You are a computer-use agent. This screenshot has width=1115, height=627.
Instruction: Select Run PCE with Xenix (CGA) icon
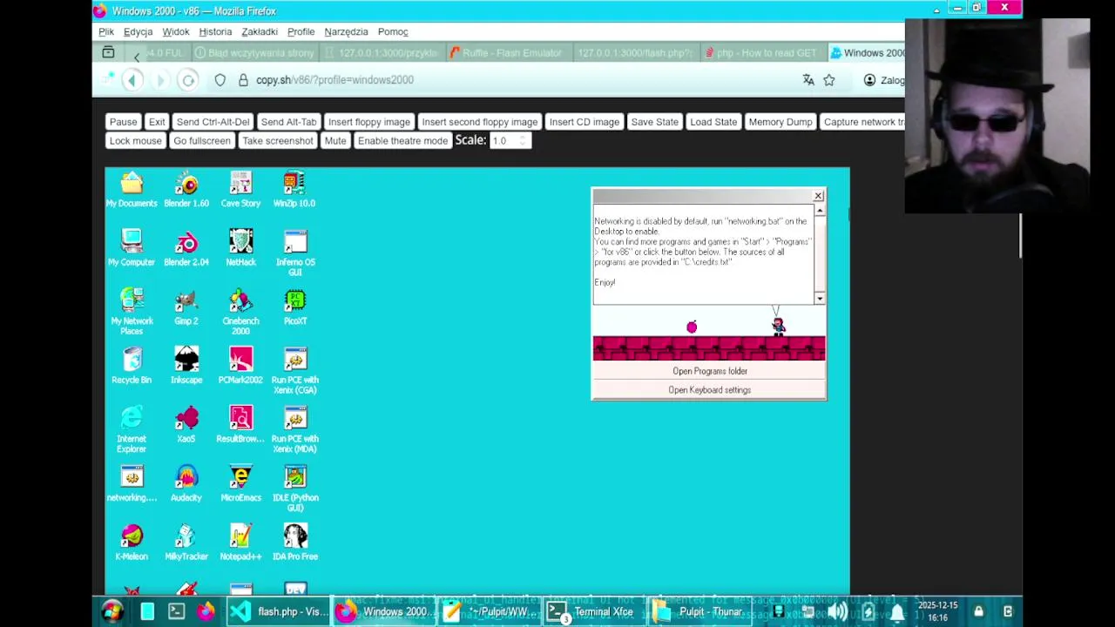295,371
